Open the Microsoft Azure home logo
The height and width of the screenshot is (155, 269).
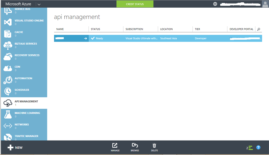coord(18,4)
